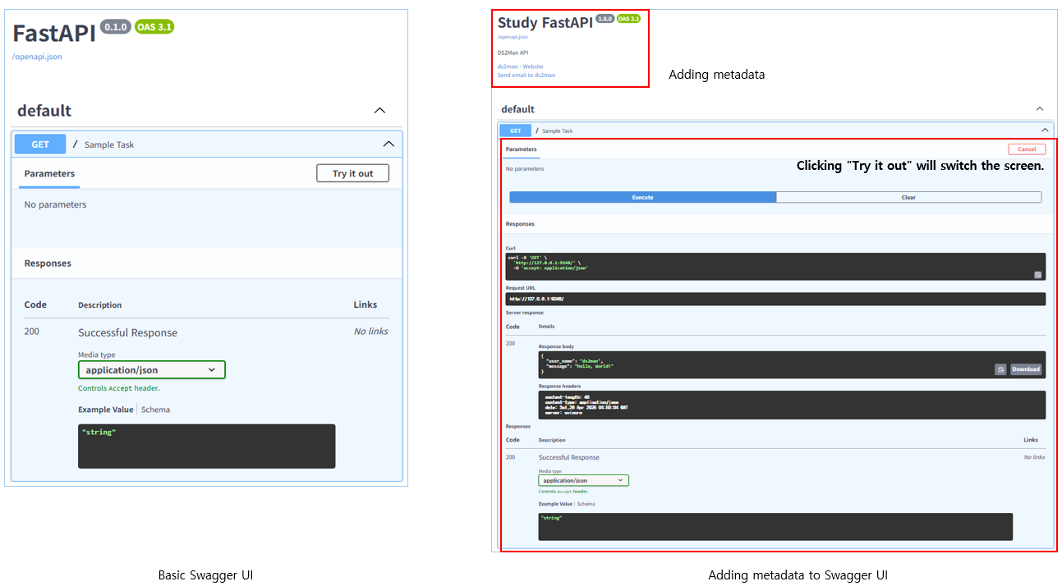Click "No parameters" text in the FastAPI page
The width and height of the screenshot is (1062, 586).
(x=55, y=204)
